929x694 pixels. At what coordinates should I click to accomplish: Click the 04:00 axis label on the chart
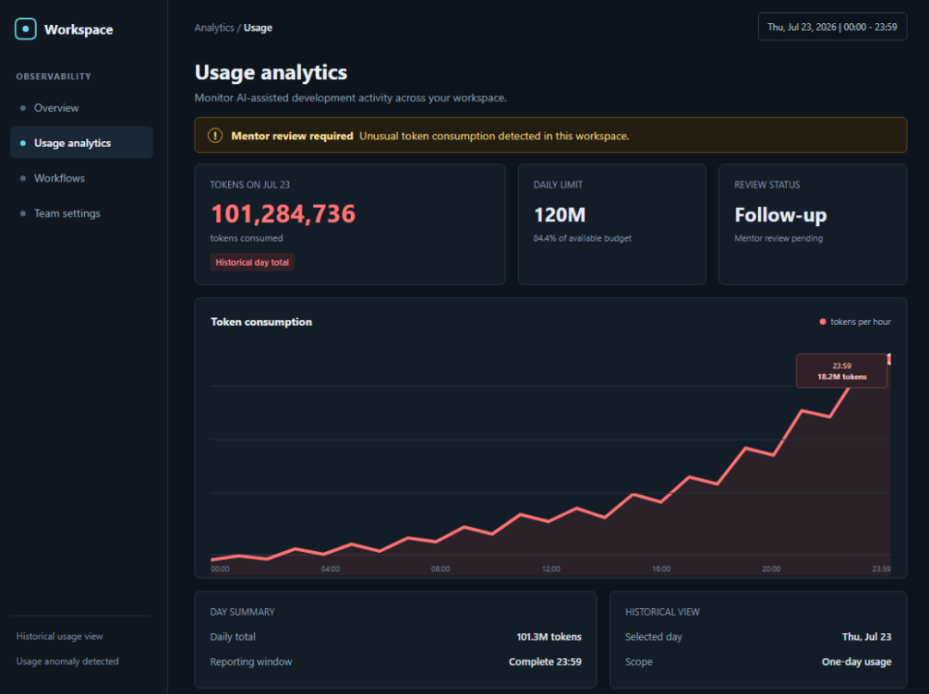pos(330,568)
